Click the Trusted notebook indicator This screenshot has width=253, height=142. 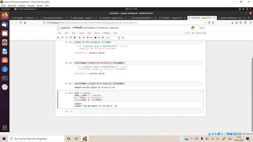pyautogui.click(x=187, y=33)
